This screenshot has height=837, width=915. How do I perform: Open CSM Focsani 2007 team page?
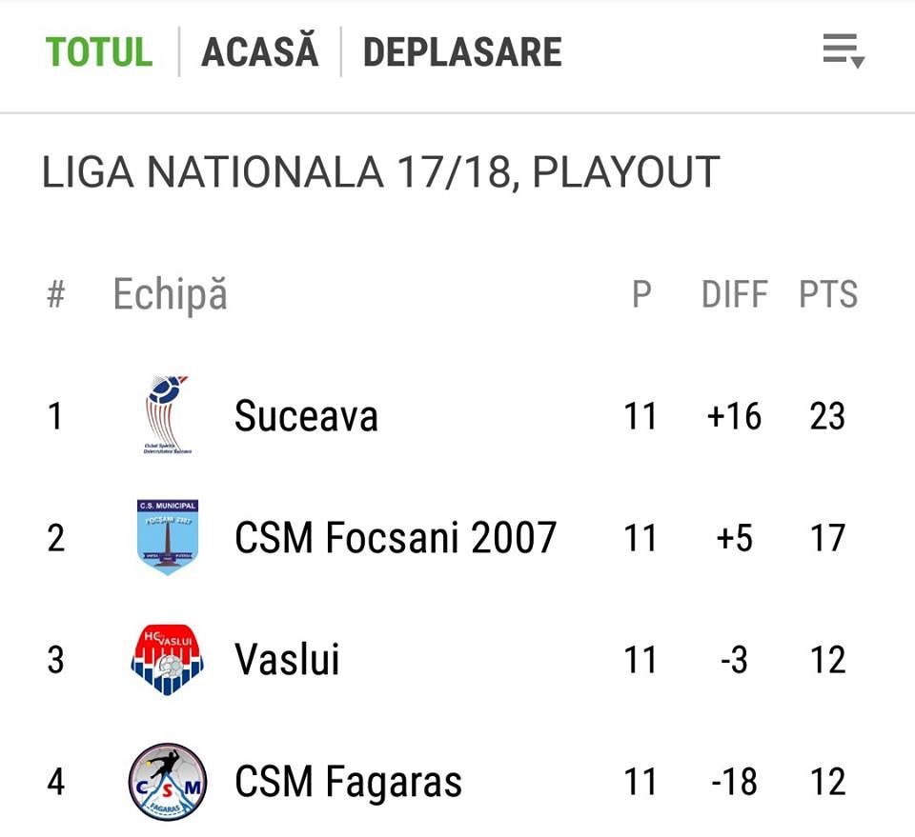pos(396,537)
